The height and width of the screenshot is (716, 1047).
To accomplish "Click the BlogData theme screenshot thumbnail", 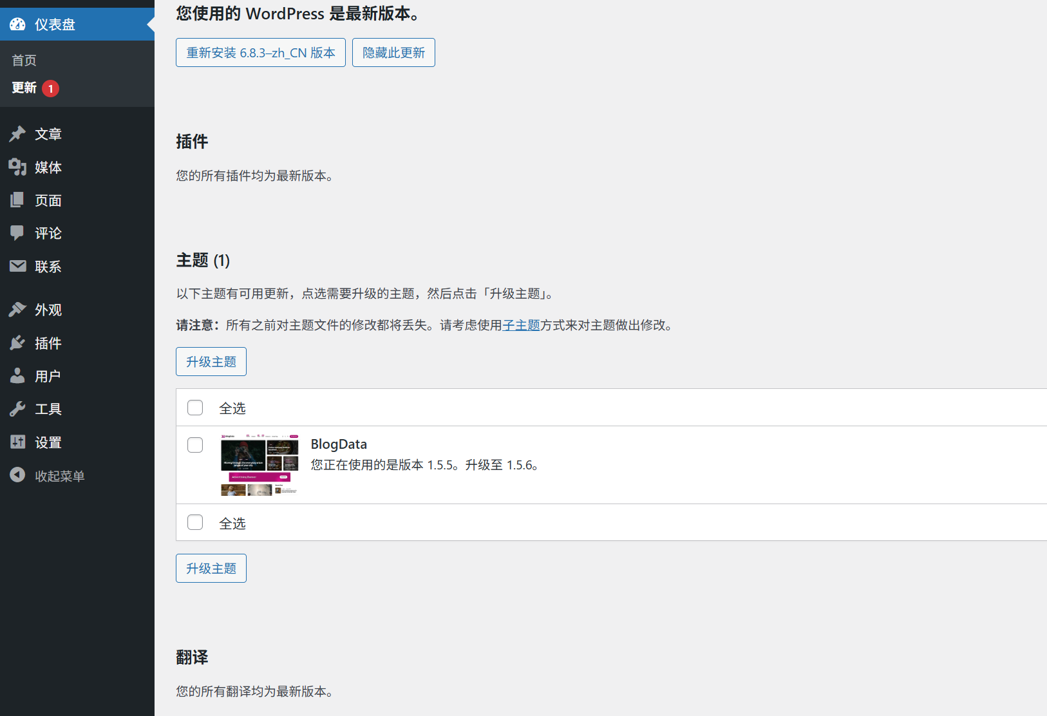I will pos(259,465).
